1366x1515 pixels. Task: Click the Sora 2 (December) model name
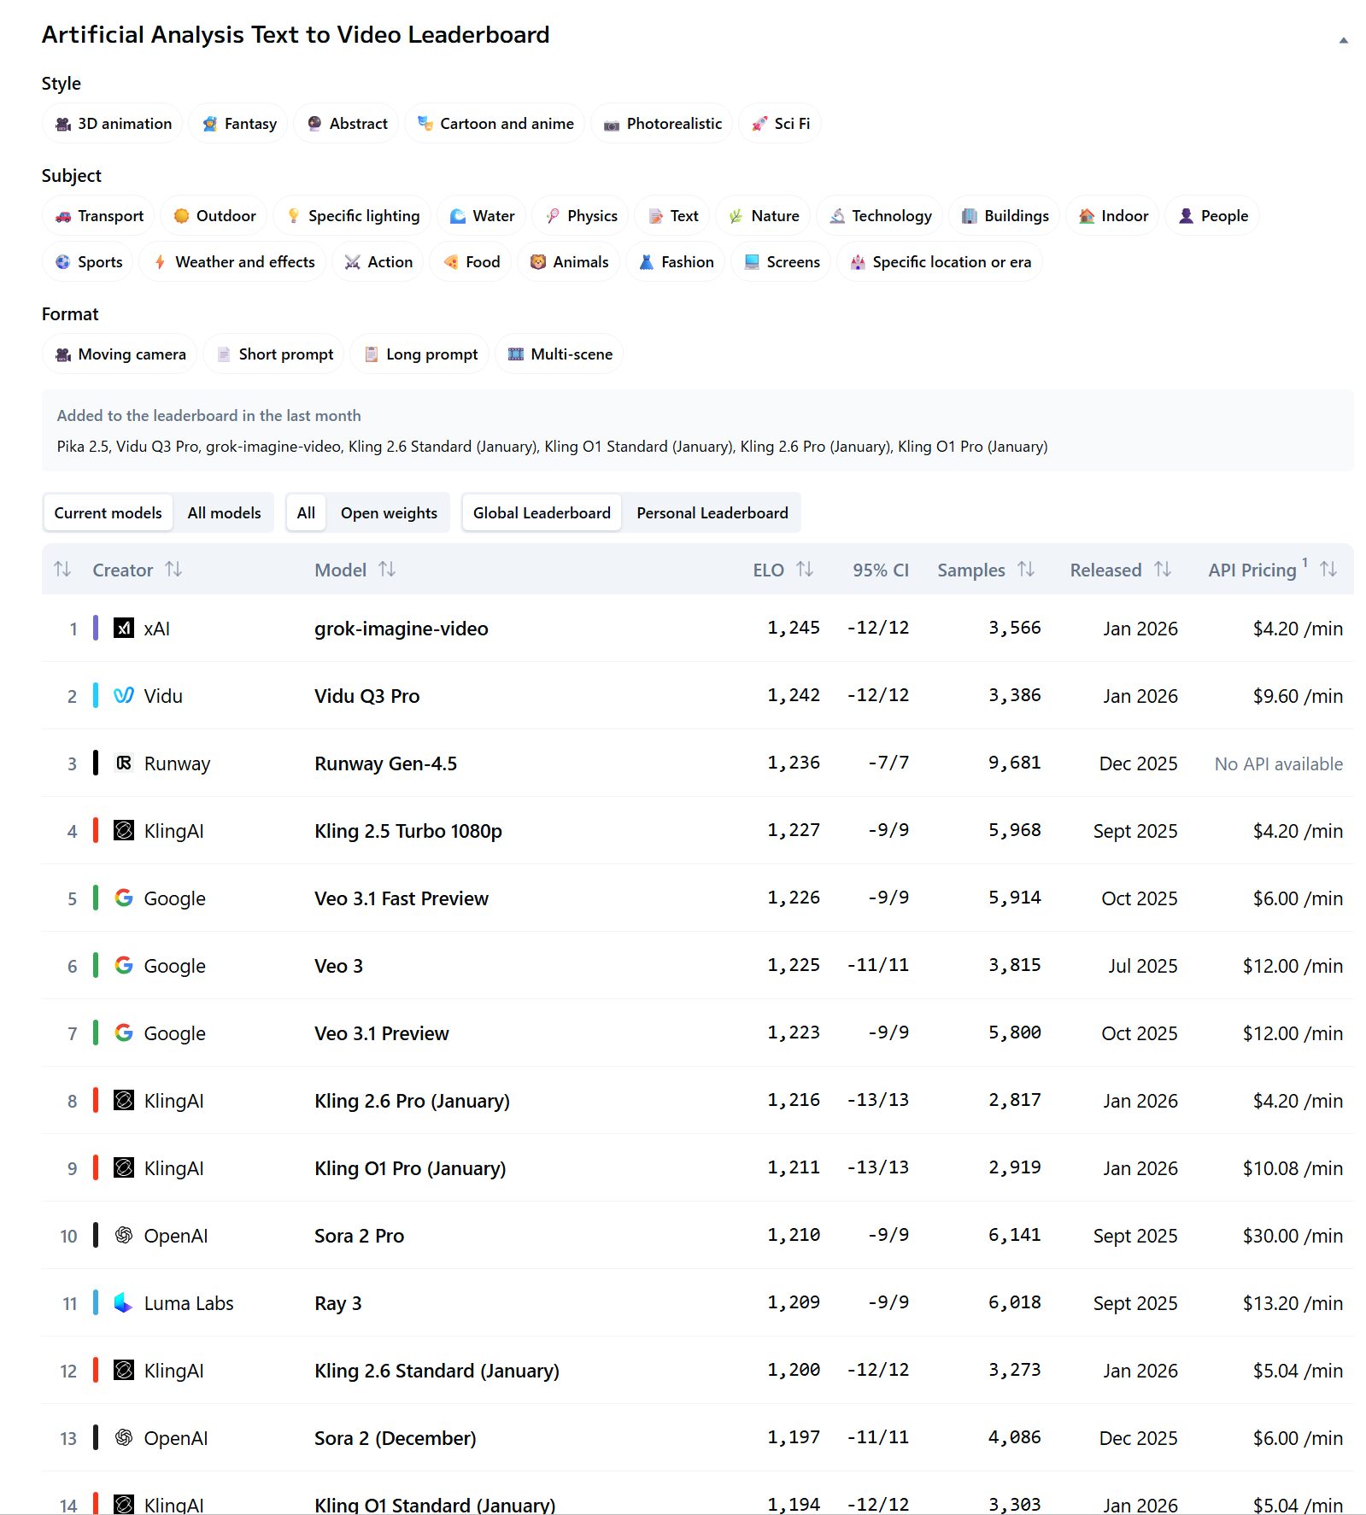[396, 1438]
